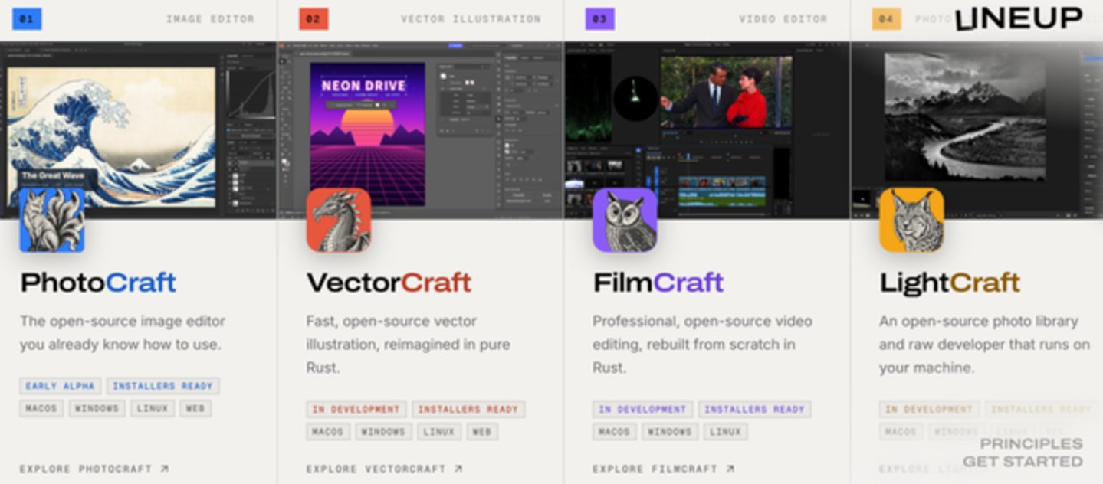1103x484 pixels.
Task: Click the yellow 04 number badge
Action: (886, 19)
